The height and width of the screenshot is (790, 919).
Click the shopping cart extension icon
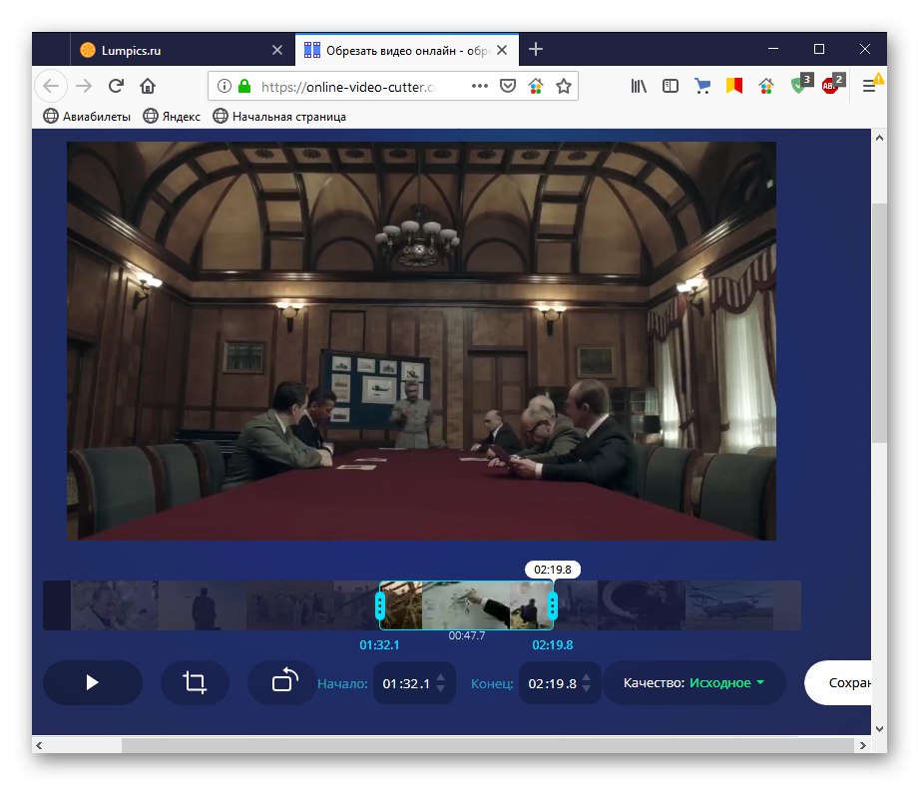coord(702,86)
